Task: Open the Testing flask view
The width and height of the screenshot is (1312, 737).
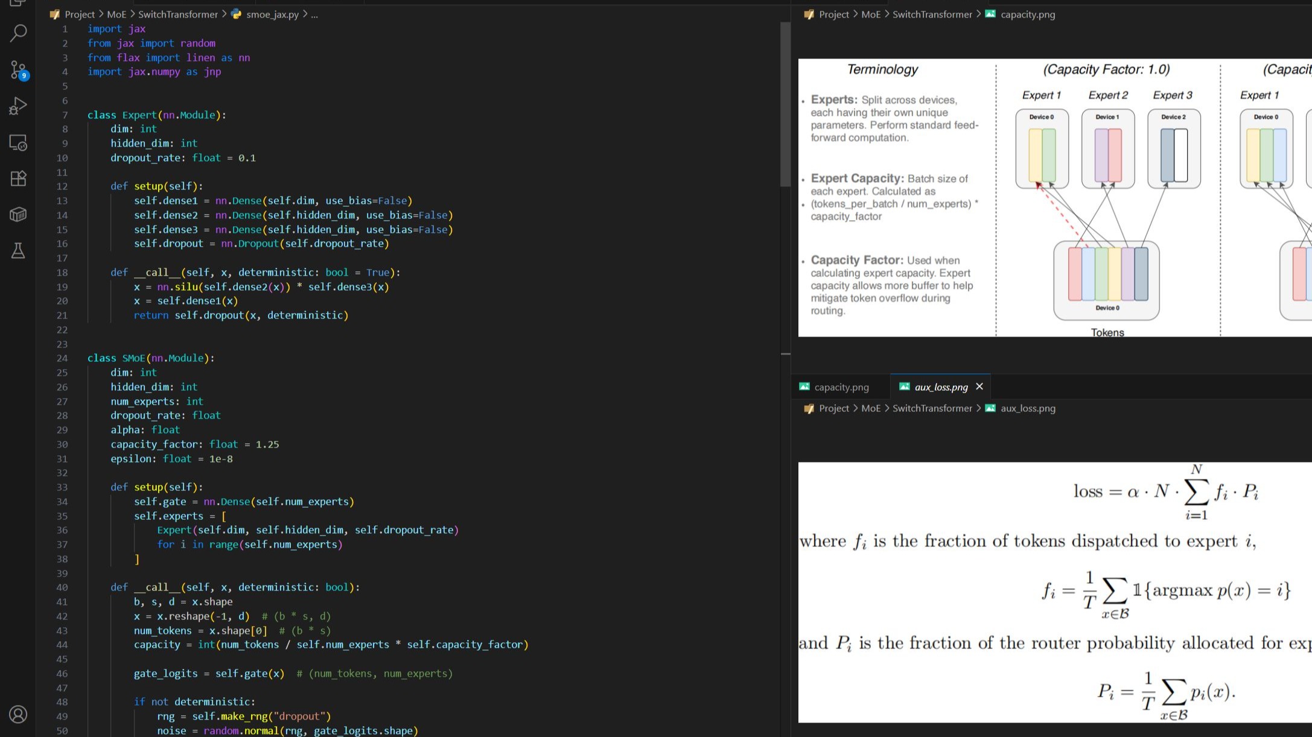Action: 18,251
